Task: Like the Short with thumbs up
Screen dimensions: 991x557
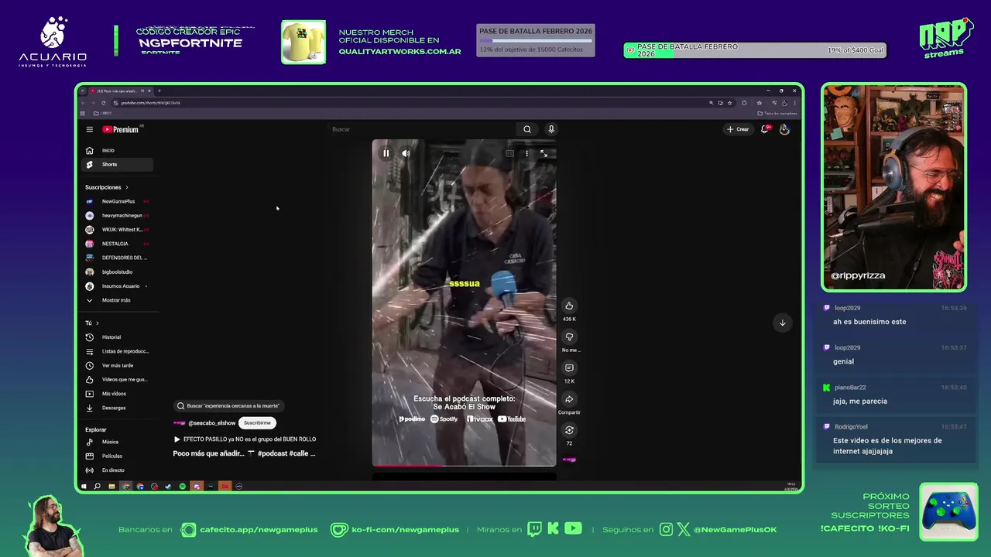Action: pos(569,306)
